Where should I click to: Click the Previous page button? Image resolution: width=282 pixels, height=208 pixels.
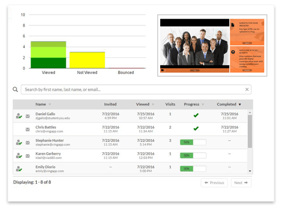[214, 183]
